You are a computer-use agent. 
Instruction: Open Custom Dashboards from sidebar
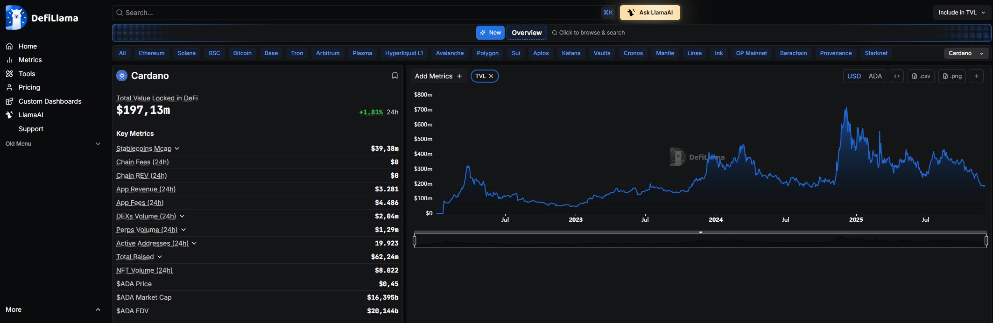tap(49, 101)
